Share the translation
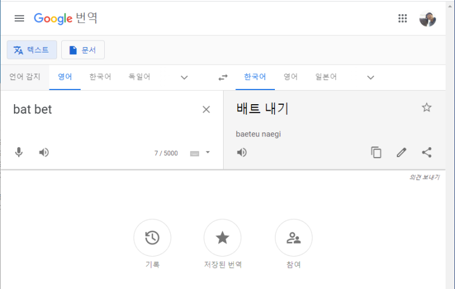Screen dimensions: 455x289 coord(427,152)
